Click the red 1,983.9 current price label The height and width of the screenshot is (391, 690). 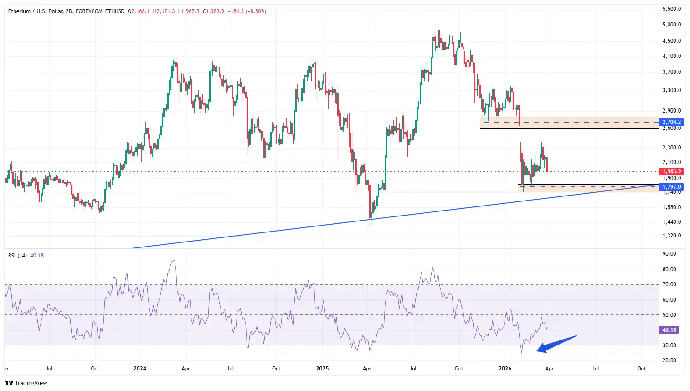click(x=671, y=171)
